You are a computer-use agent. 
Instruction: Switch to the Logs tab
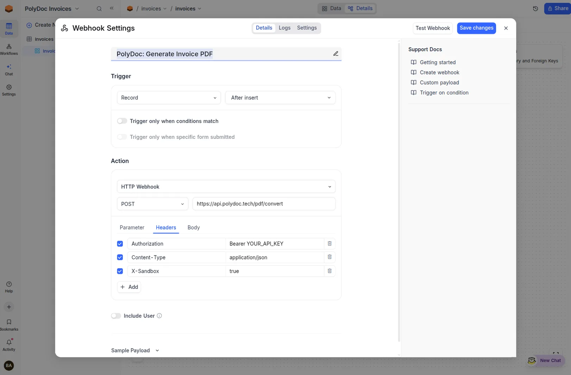pyautogui.click(x=284, y=28)
